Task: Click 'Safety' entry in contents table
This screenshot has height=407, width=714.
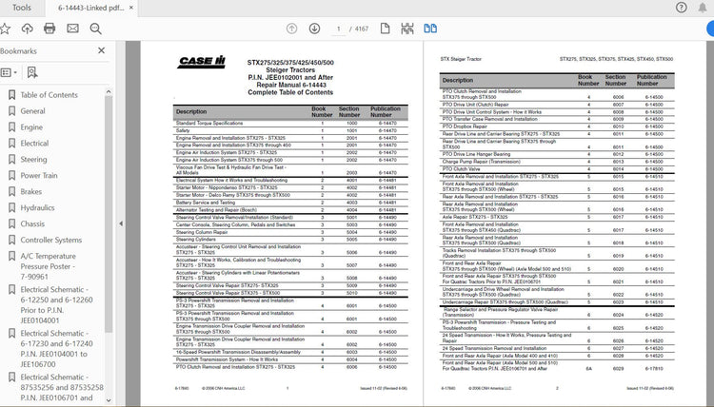Action: pos(183,130)
